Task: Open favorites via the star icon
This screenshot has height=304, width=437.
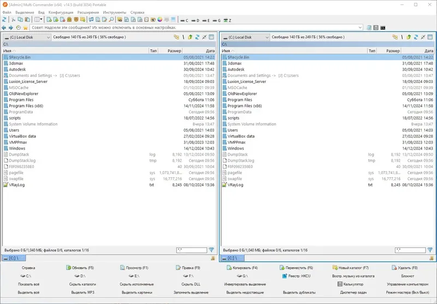Action: click(25, 27)
